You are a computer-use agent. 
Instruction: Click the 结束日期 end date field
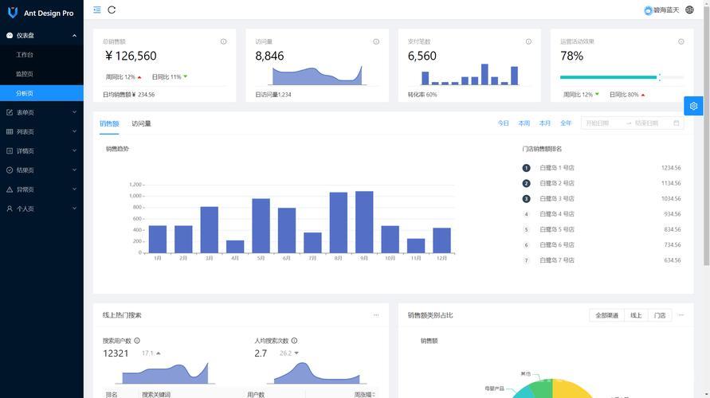point(651,123)
